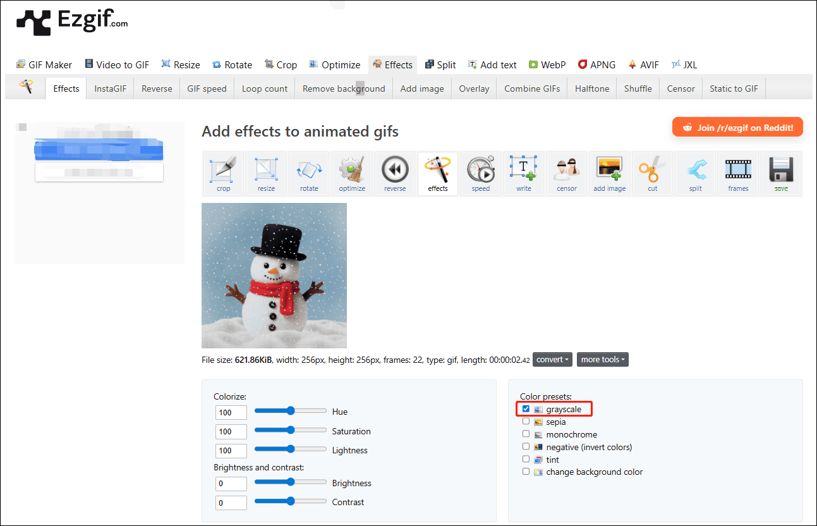
Task: Click the negative preset preview icon
Action: click(x=538, y=447)
